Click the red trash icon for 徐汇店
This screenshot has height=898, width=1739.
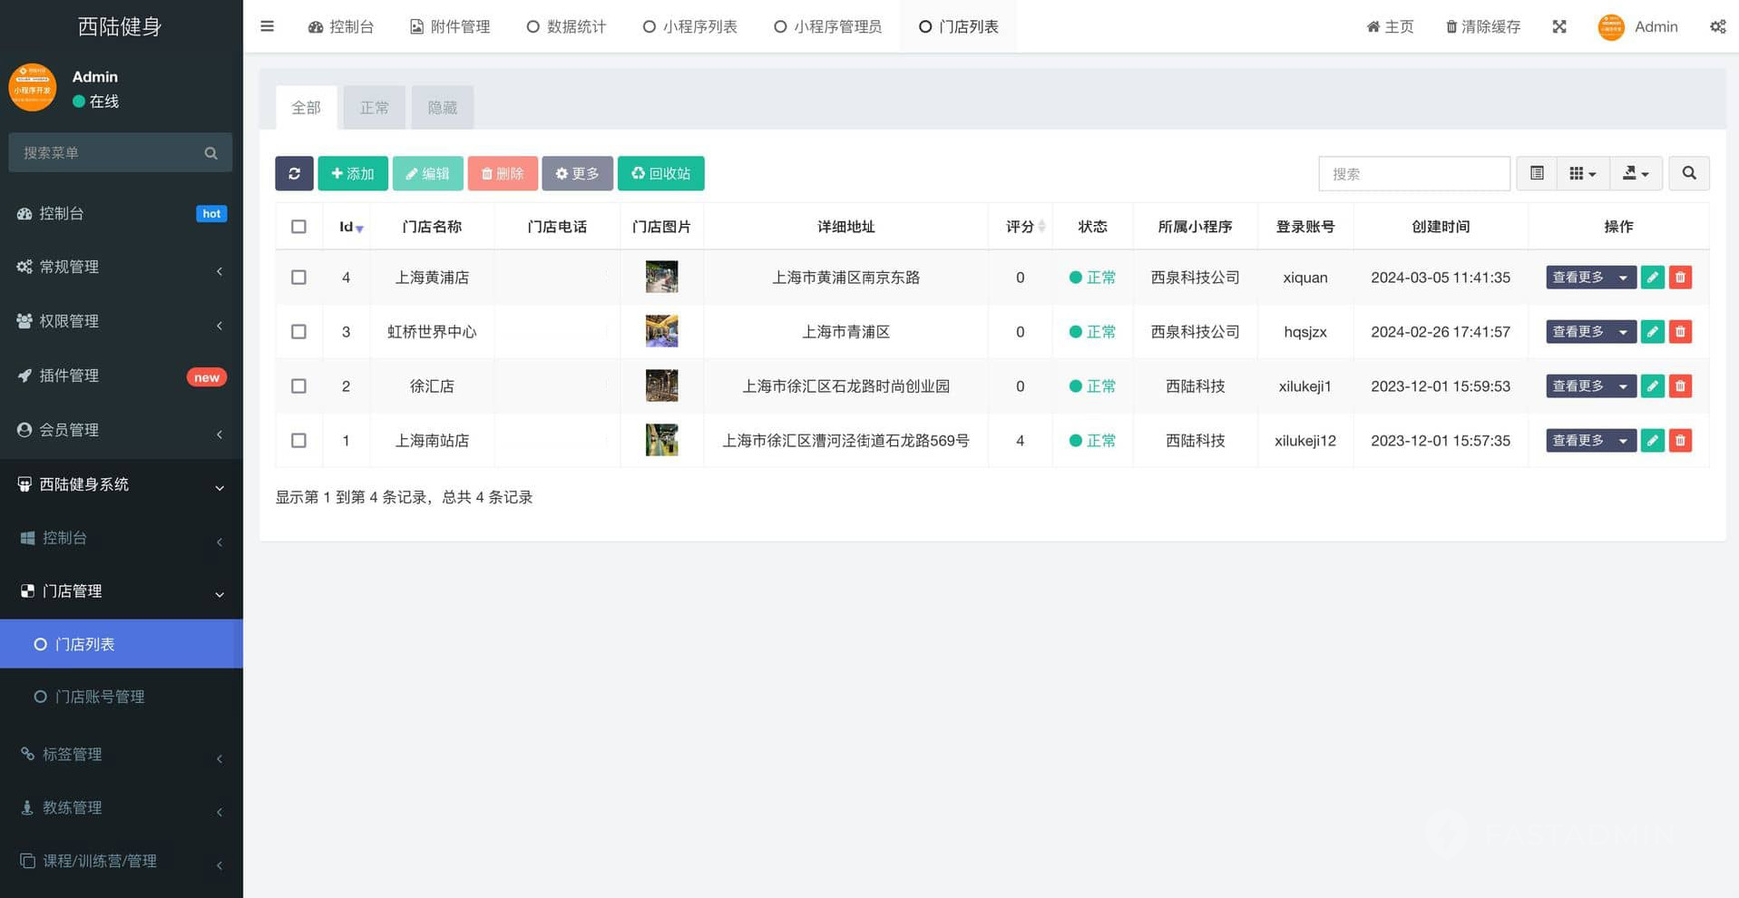point(1680,386)
